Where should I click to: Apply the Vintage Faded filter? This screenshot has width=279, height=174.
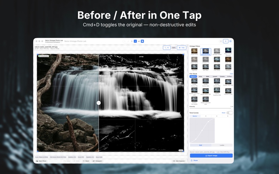217,52
